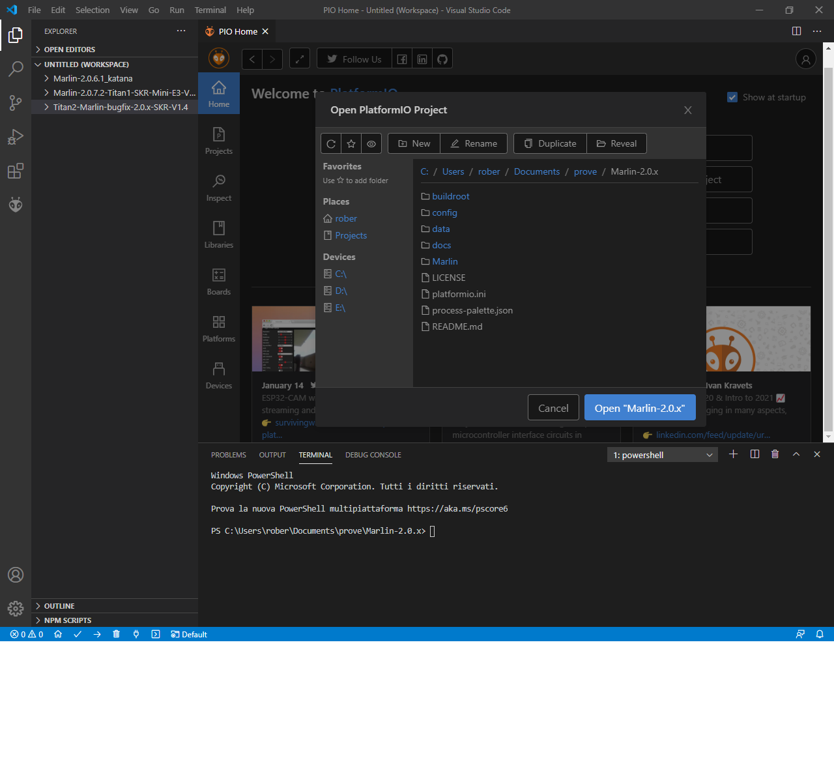Click PlatformIO Clean trash icon in status bar
834x782 pixels.
(117, 634)
